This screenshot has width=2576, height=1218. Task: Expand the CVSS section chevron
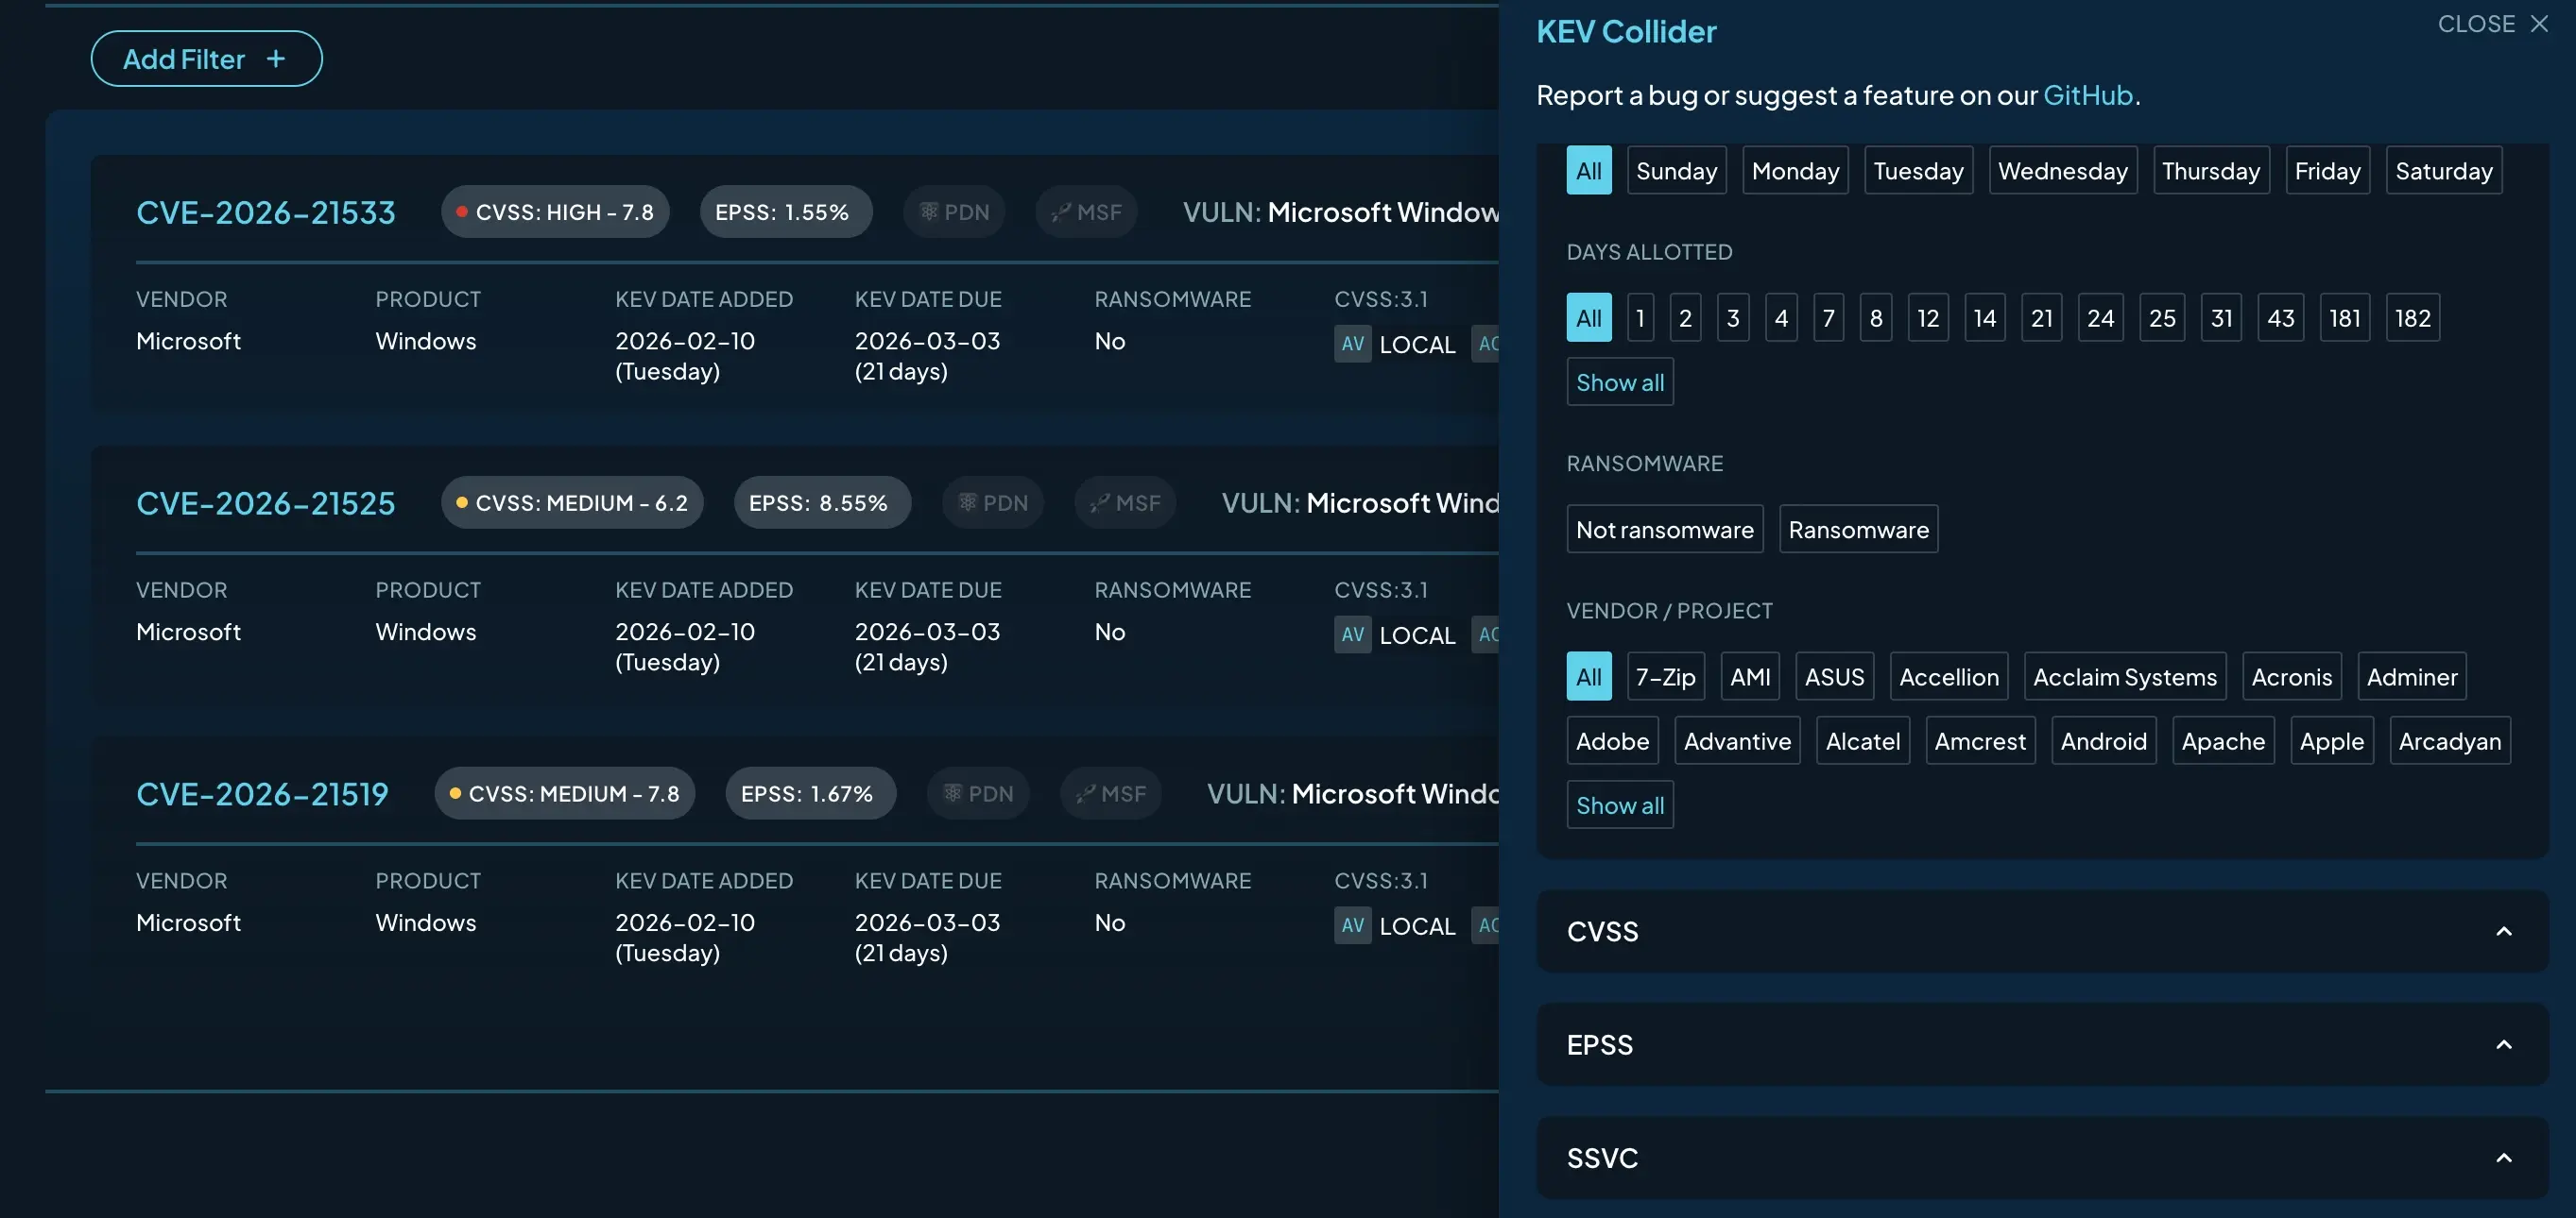(2503, 931)
